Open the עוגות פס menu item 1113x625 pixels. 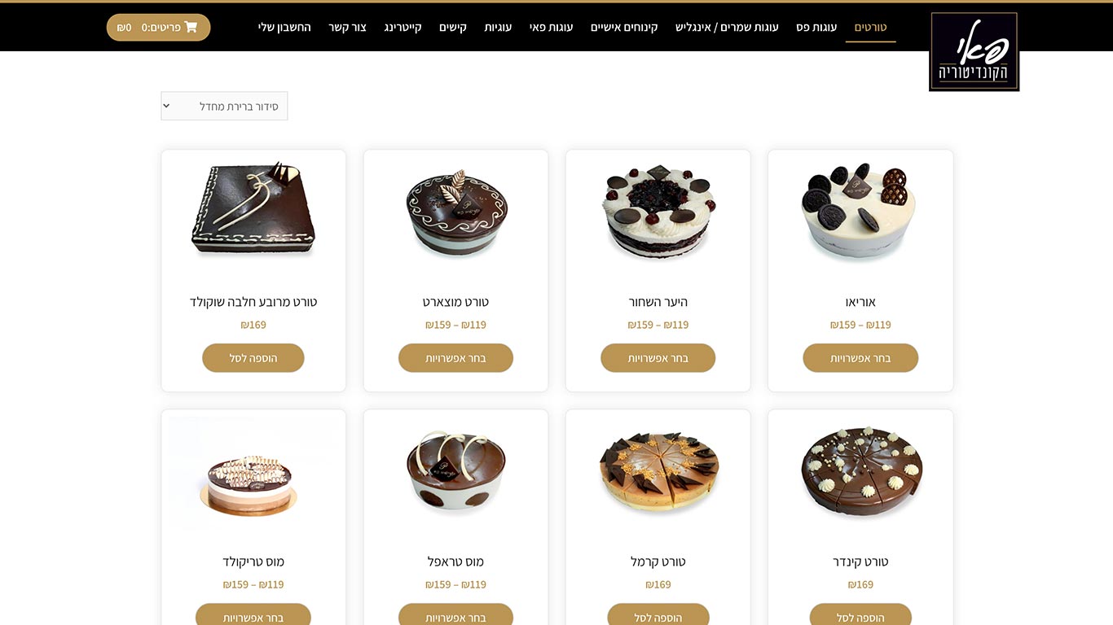click(x=816, y=27)
